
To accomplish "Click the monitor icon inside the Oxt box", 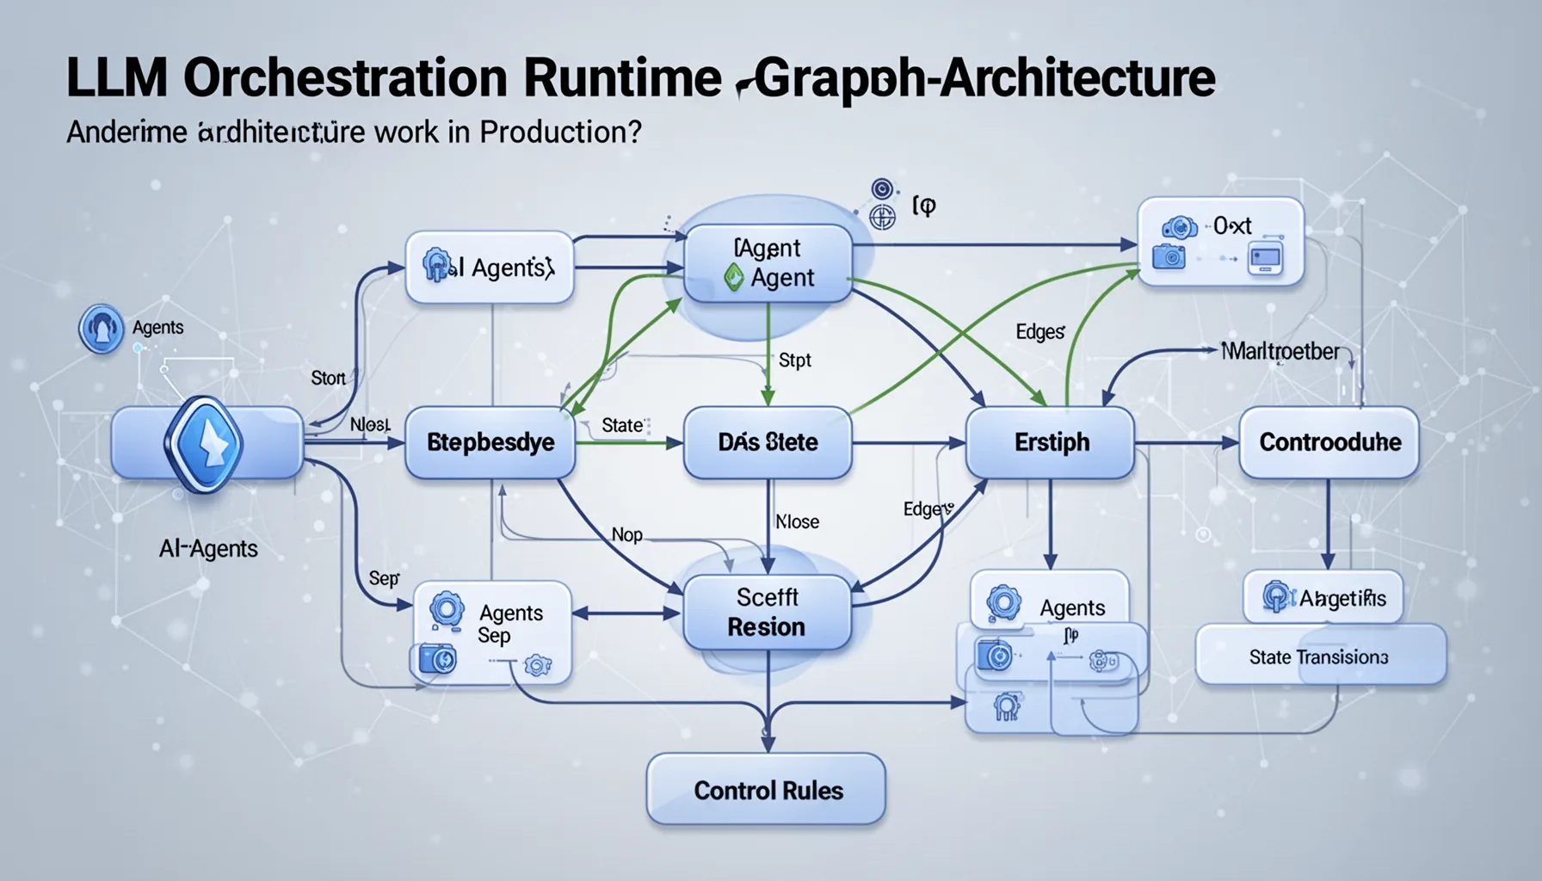I will (x=1266, y=258).
